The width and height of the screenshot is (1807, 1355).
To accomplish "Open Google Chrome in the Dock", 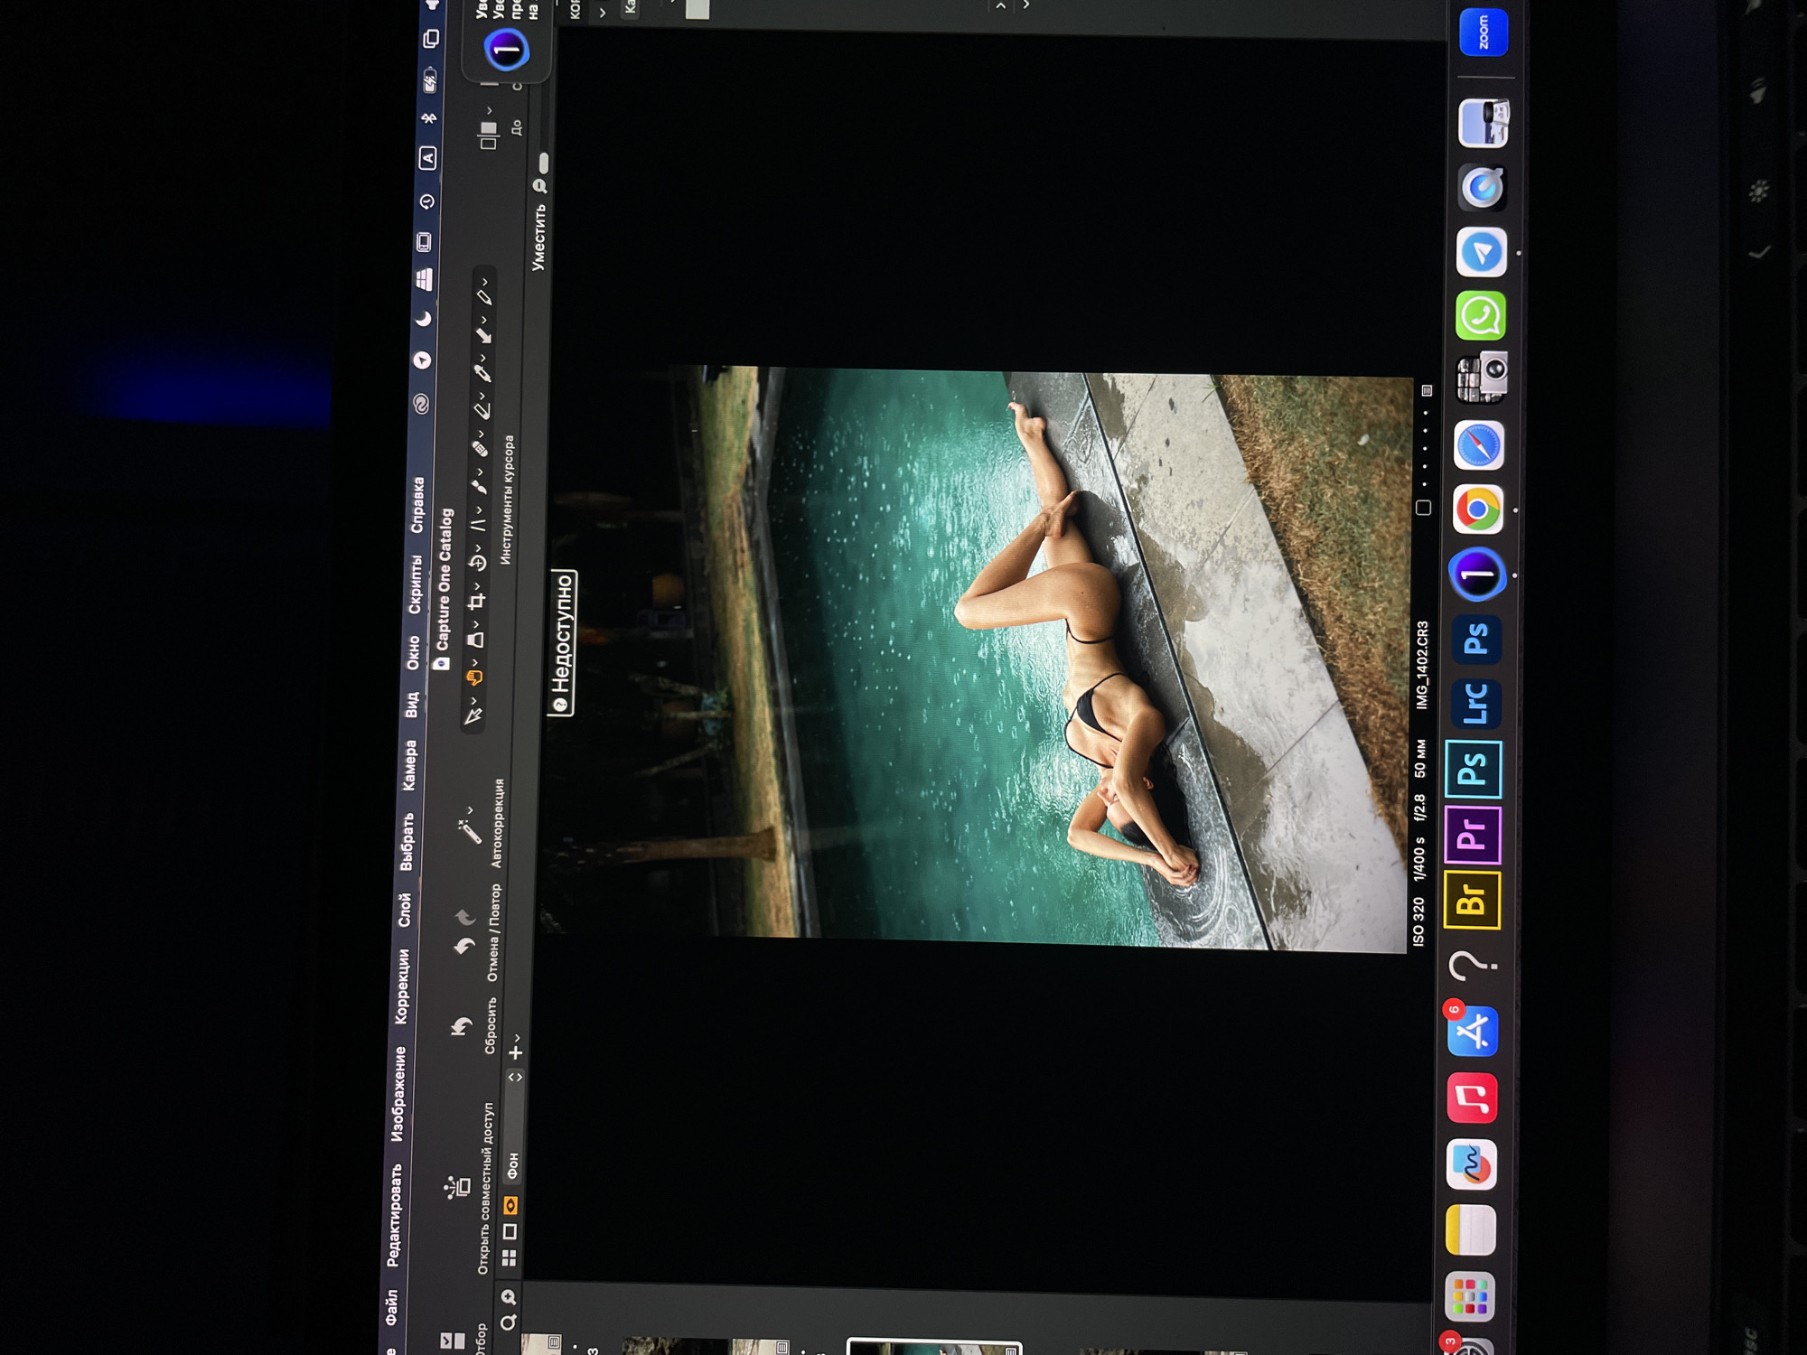I will point(1478,510).
